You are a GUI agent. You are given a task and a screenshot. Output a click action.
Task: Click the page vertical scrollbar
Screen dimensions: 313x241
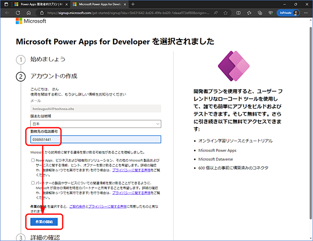click(x=311, y=123)
